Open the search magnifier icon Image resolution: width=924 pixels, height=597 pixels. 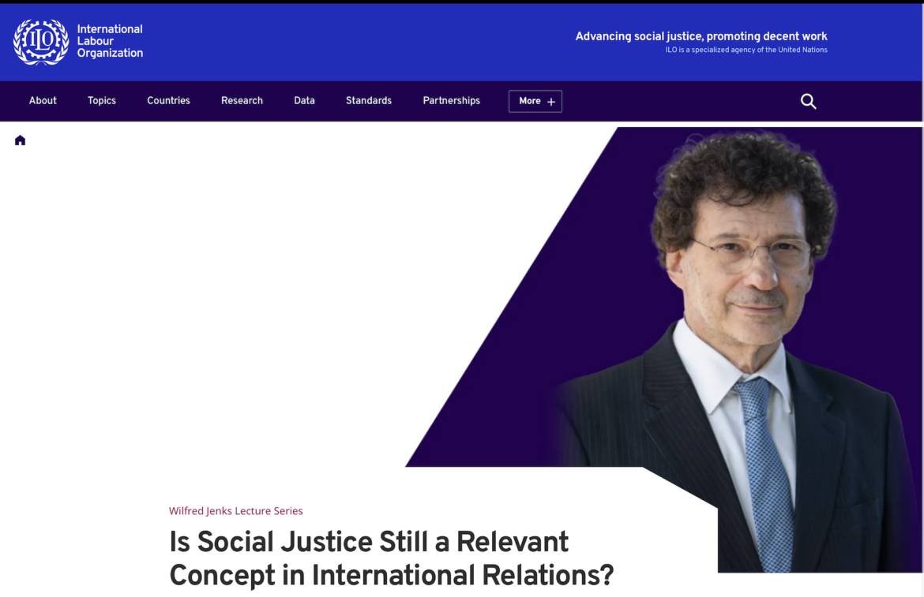[x=809, y=101]
